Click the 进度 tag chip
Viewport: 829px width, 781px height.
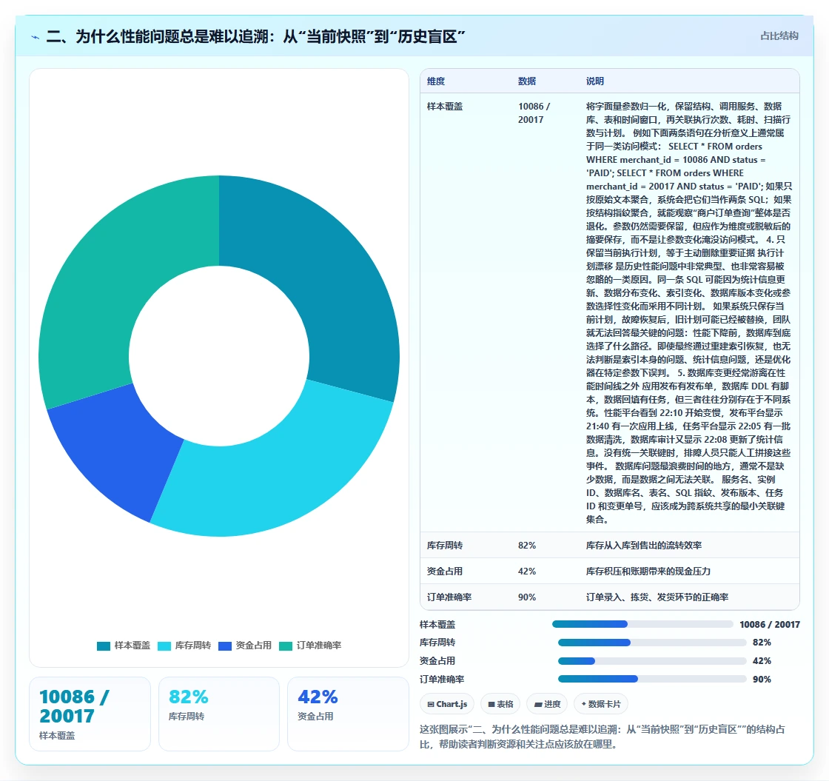547,704
